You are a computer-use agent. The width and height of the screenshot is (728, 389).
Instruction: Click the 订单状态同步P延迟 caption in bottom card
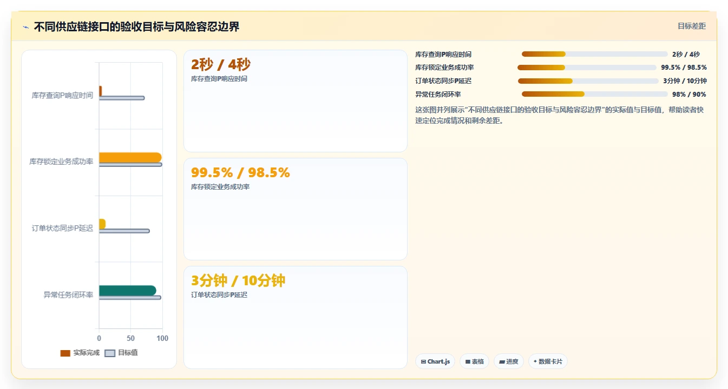click(x=219, y=295)
